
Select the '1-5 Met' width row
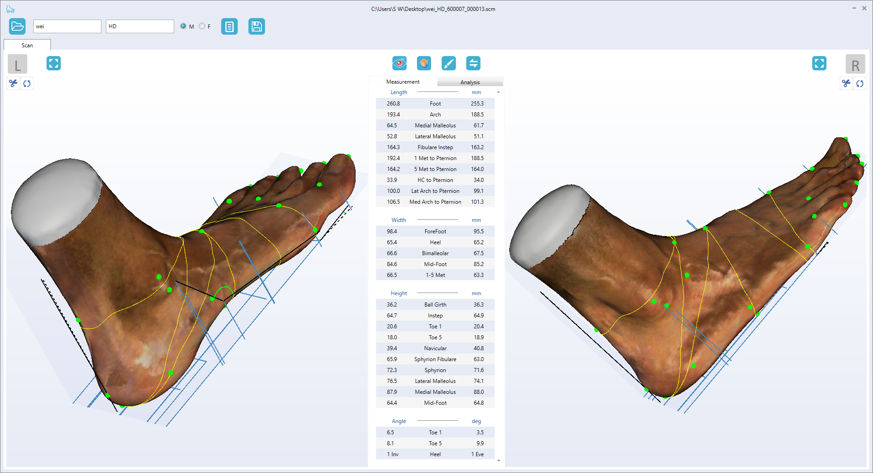click(435, 275)
